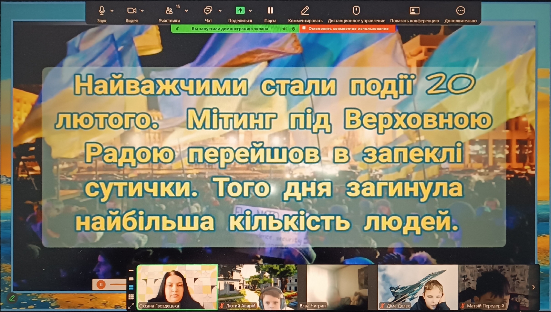551x312 pixels.
Task: Click the muted mic icon of Матвій Передерій
Action: (463, 305)
